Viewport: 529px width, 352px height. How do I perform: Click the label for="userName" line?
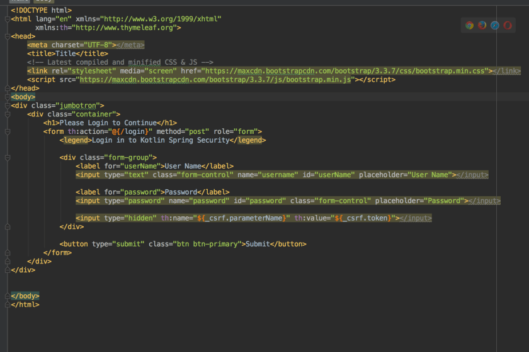(154, 167)
